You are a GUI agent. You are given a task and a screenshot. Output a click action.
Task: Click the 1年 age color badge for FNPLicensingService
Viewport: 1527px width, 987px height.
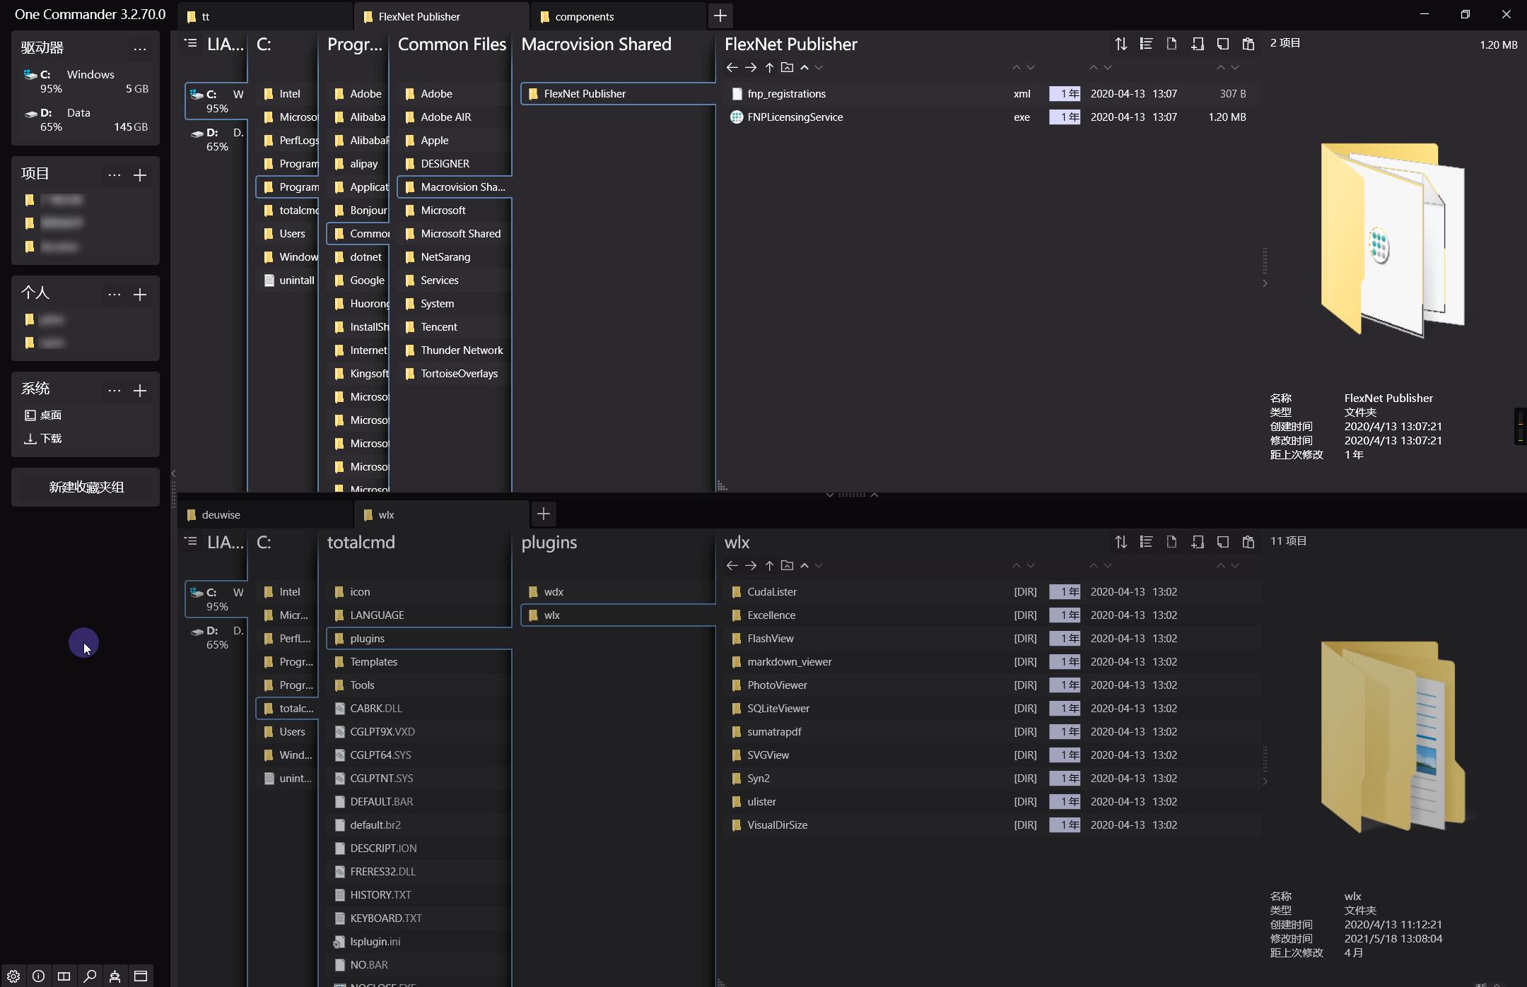pos(1065,117)
